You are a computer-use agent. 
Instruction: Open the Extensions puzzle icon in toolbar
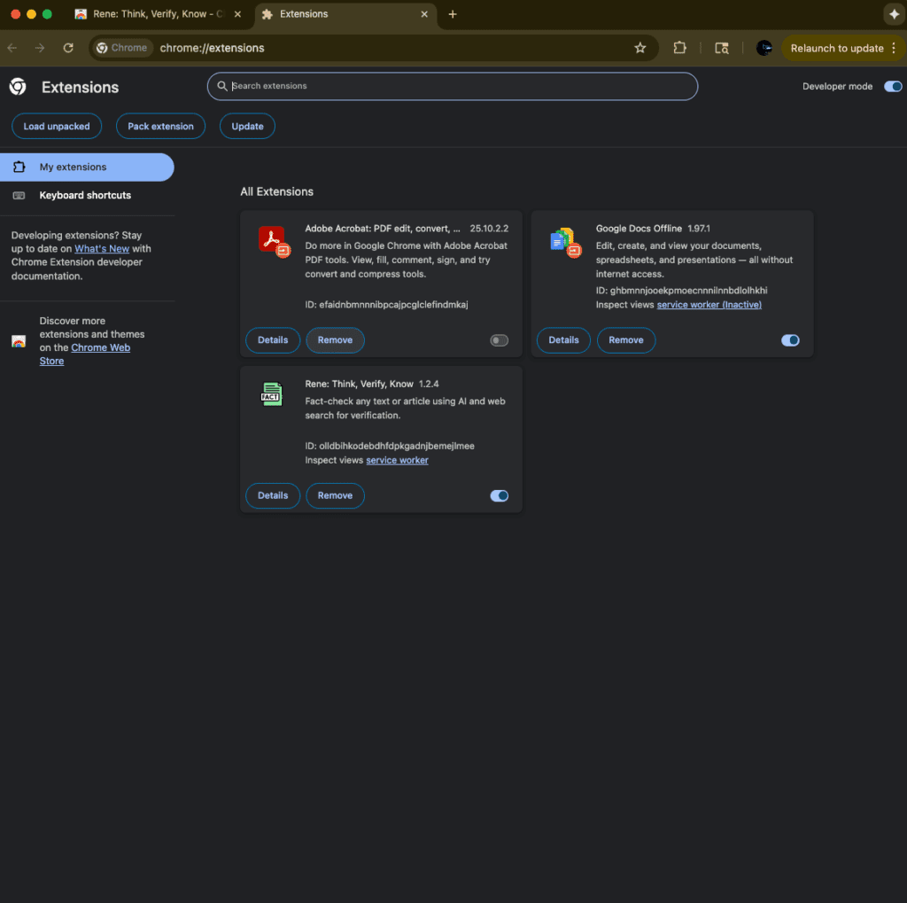pyautogui.click(x=680, y=48)
